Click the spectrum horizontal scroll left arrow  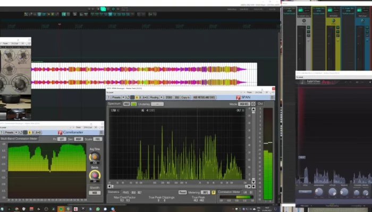click(109, 186)
